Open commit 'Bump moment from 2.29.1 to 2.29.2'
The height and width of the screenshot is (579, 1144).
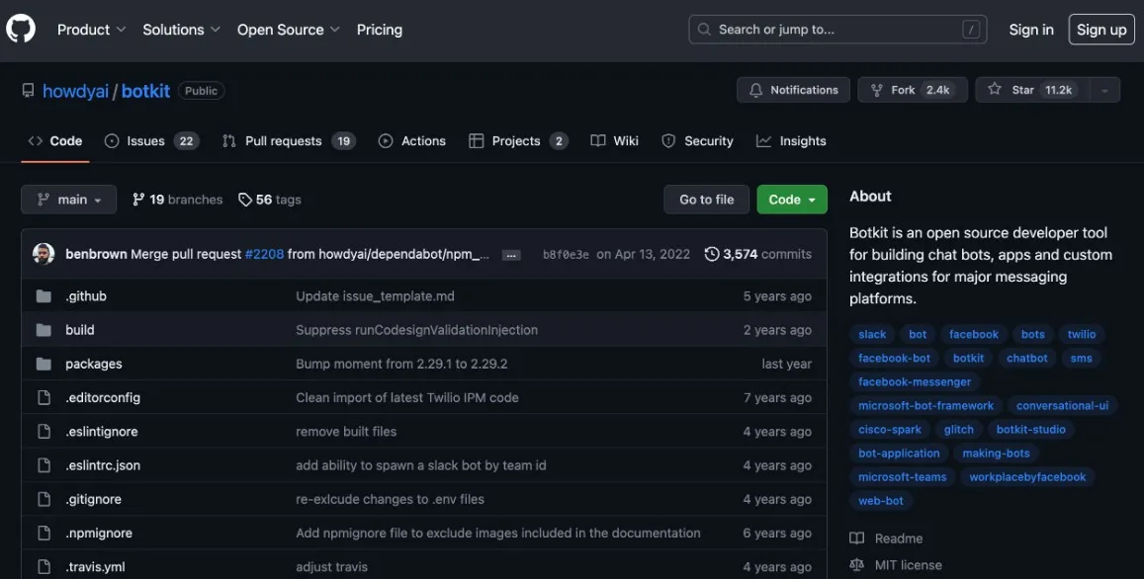click(401, 364)
